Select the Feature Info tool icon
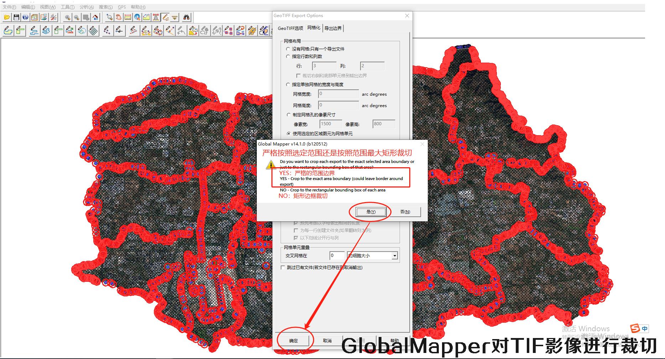 coord(137,17)
